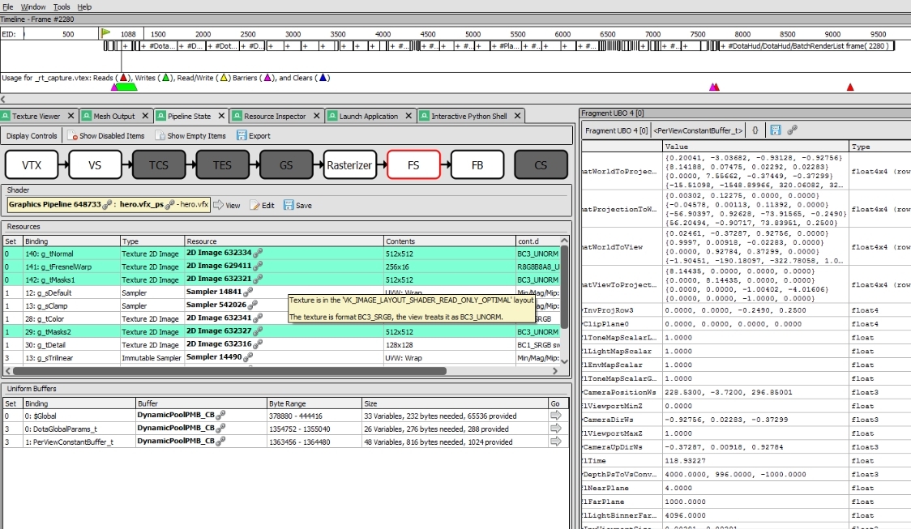Click Go arrow for DotaGlobalParams_t row

(x=556, y=429)
